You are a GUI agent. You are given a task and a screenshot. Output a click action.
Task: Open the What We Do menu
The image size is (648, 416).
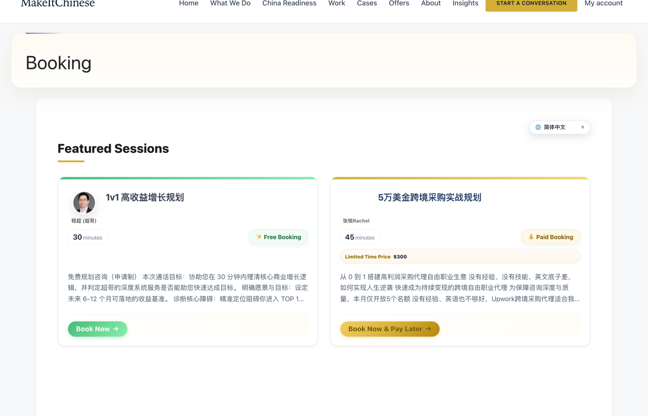click(231, 3)
